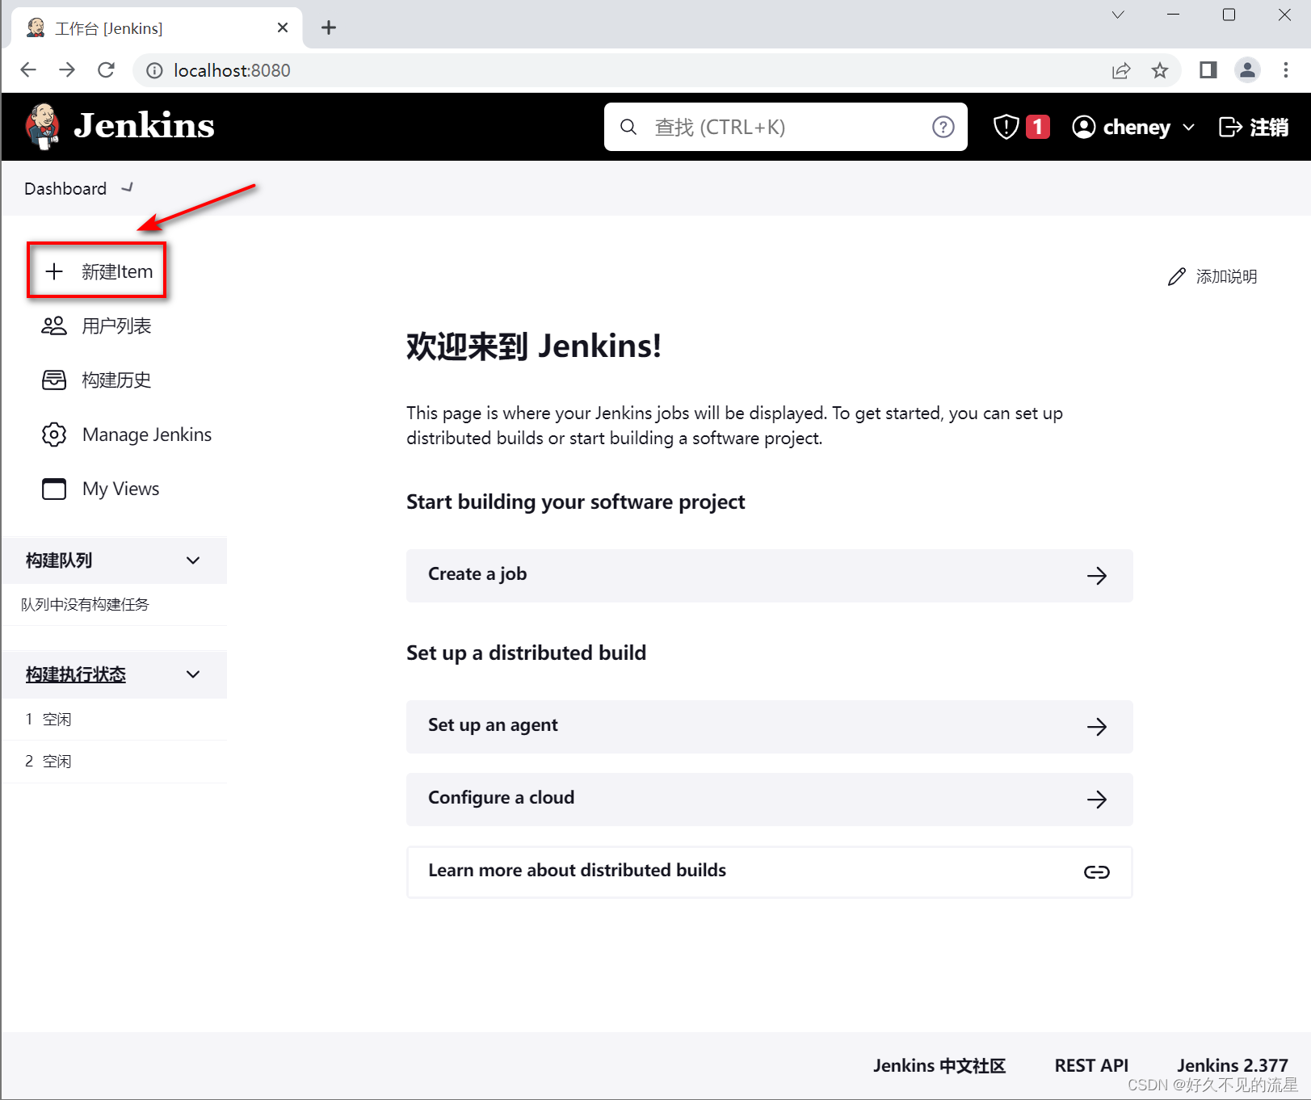Screen dimensions: 1311x1100
Task: Click Configure a cloud
Action: [x=769, y=800]
